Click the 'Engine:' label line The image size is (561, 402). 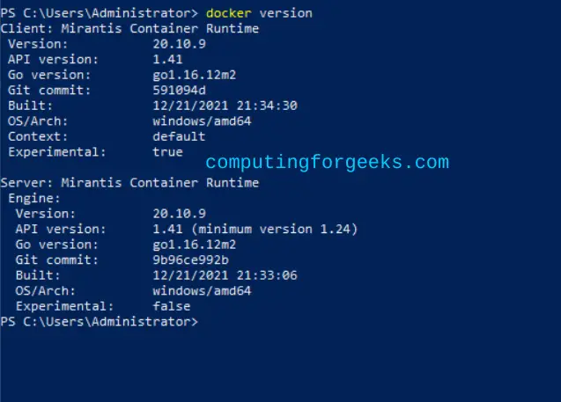34,198
